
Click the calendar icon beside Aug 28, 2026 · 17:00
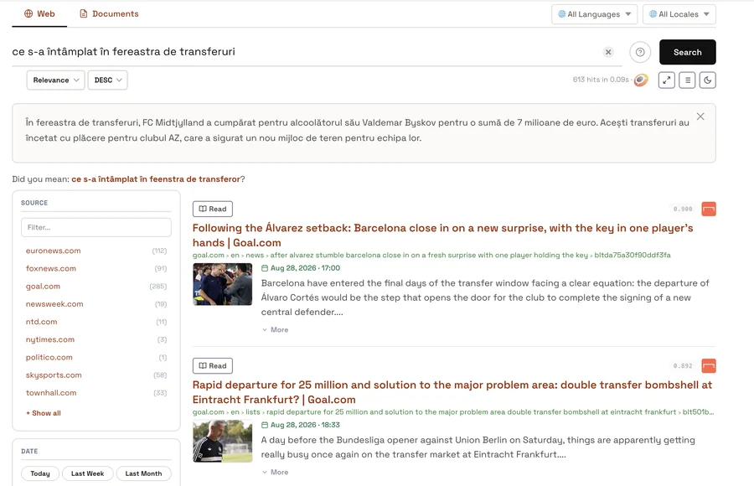coord(265,268)
